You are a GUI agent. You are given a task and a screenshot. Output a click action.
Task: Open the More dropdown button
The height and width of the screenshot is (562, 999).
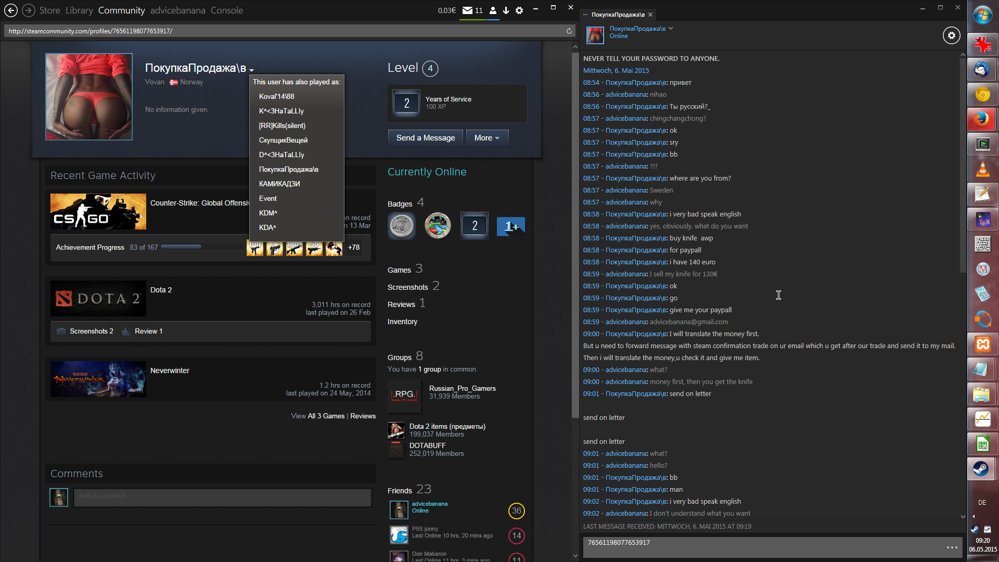[x=486, y=138]
